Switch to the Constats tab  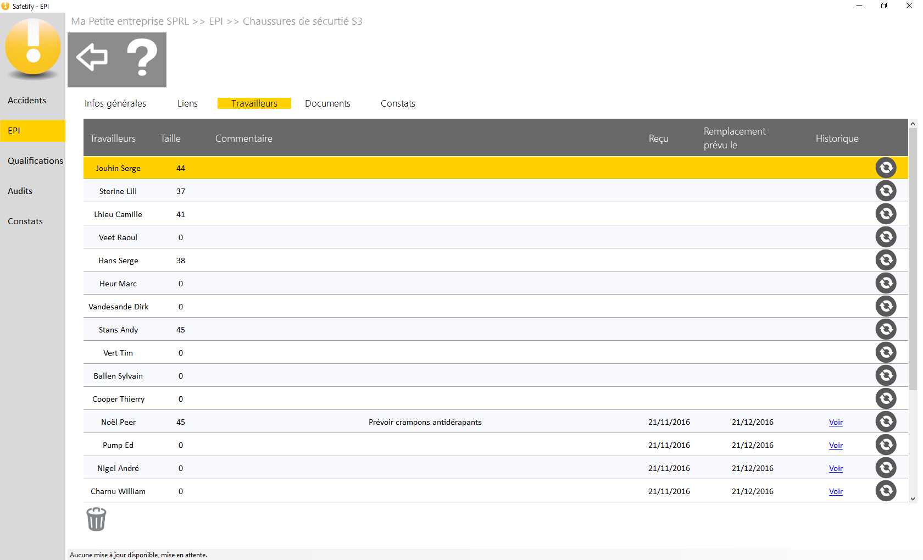coord(398,103)
